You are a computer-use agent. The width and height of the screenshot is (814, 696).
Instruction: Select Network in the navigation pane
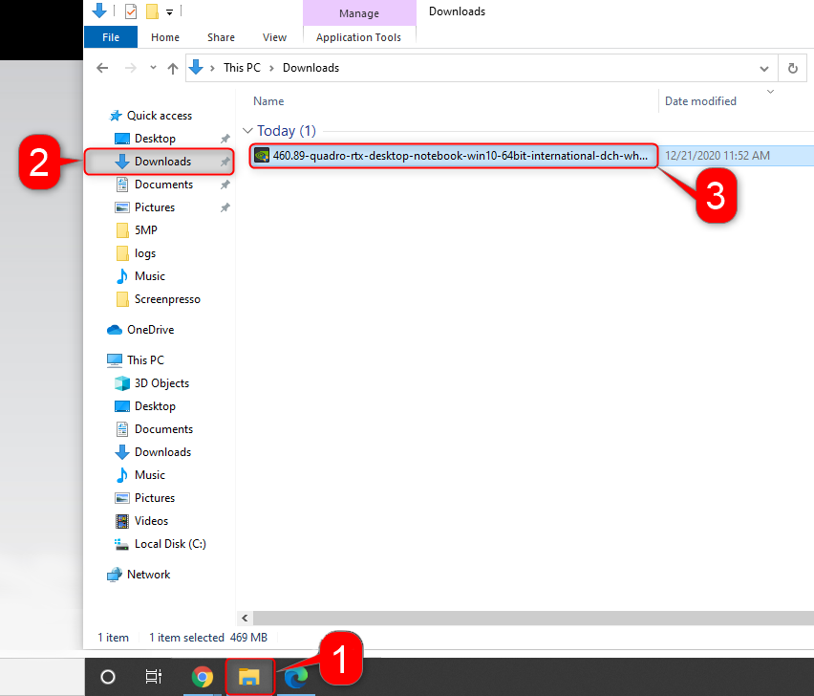(x=148, y=575)
